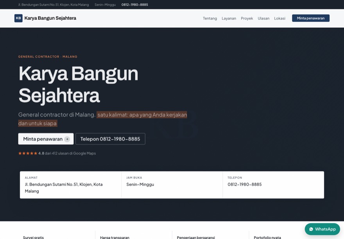Screen dimensions: 344x239
Task: Go to the Proyek section
Action: (x=247, y=18)
